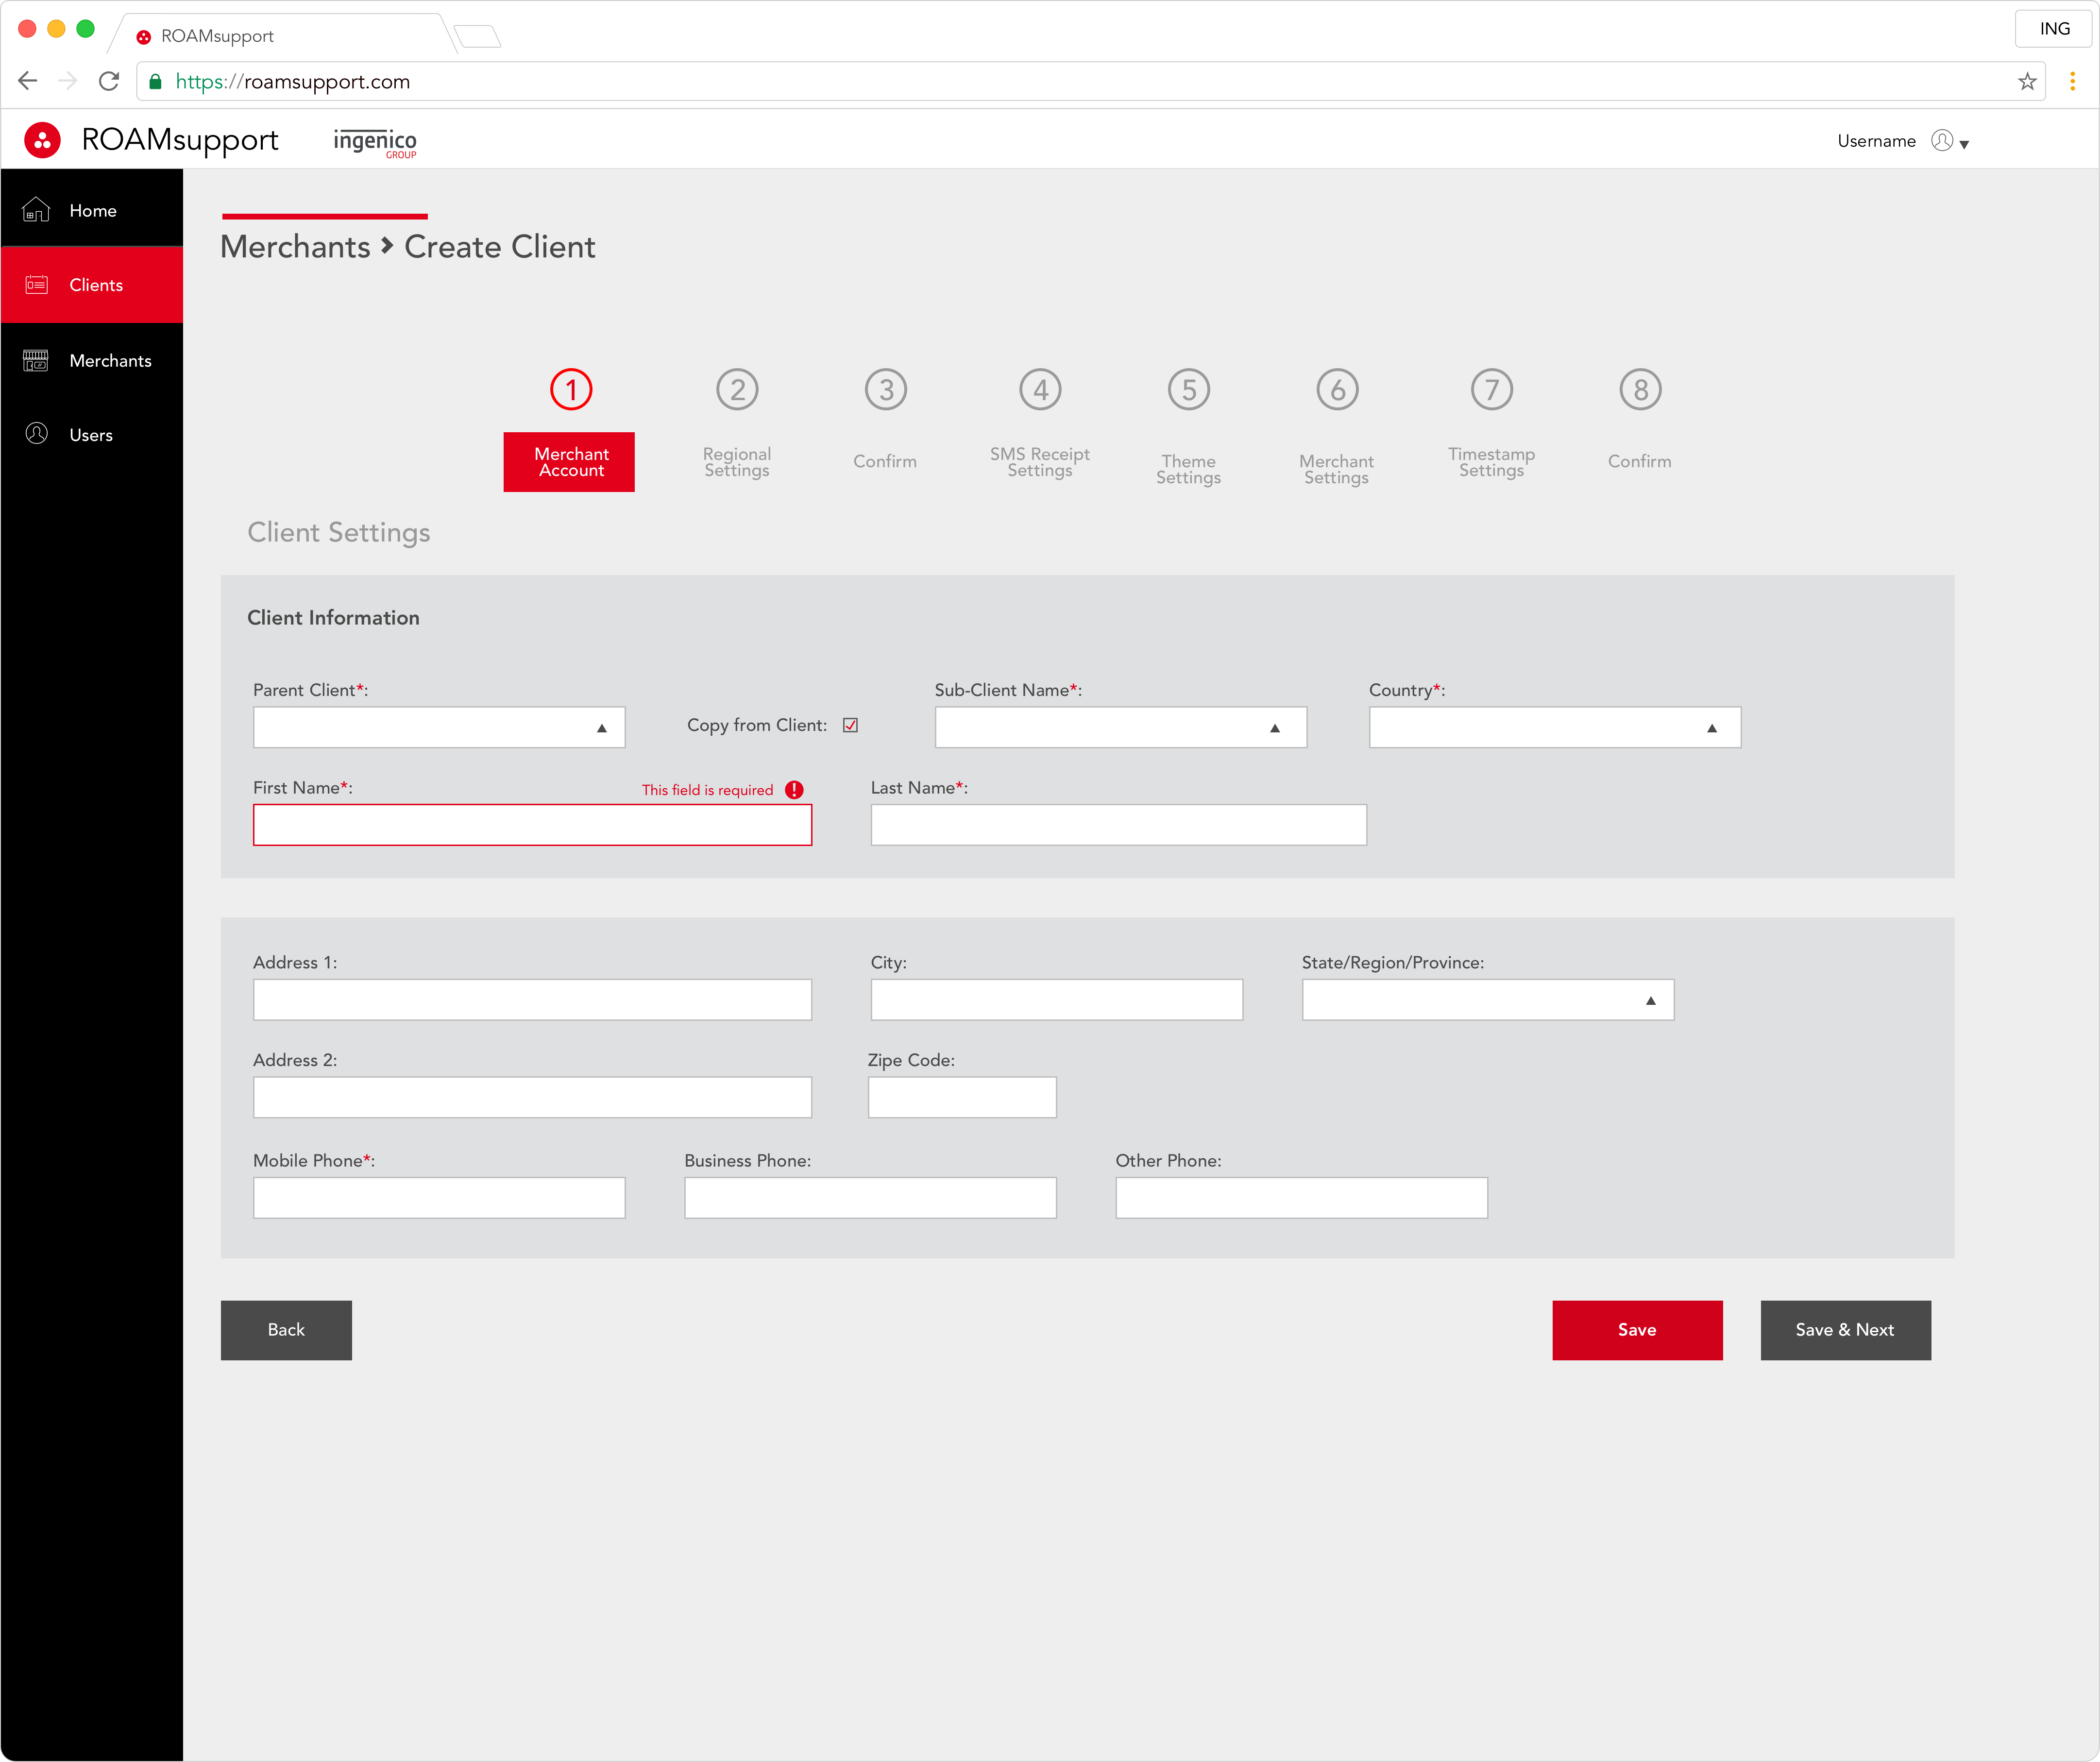Select step 6 circle in the wizard

point(1337,390)
